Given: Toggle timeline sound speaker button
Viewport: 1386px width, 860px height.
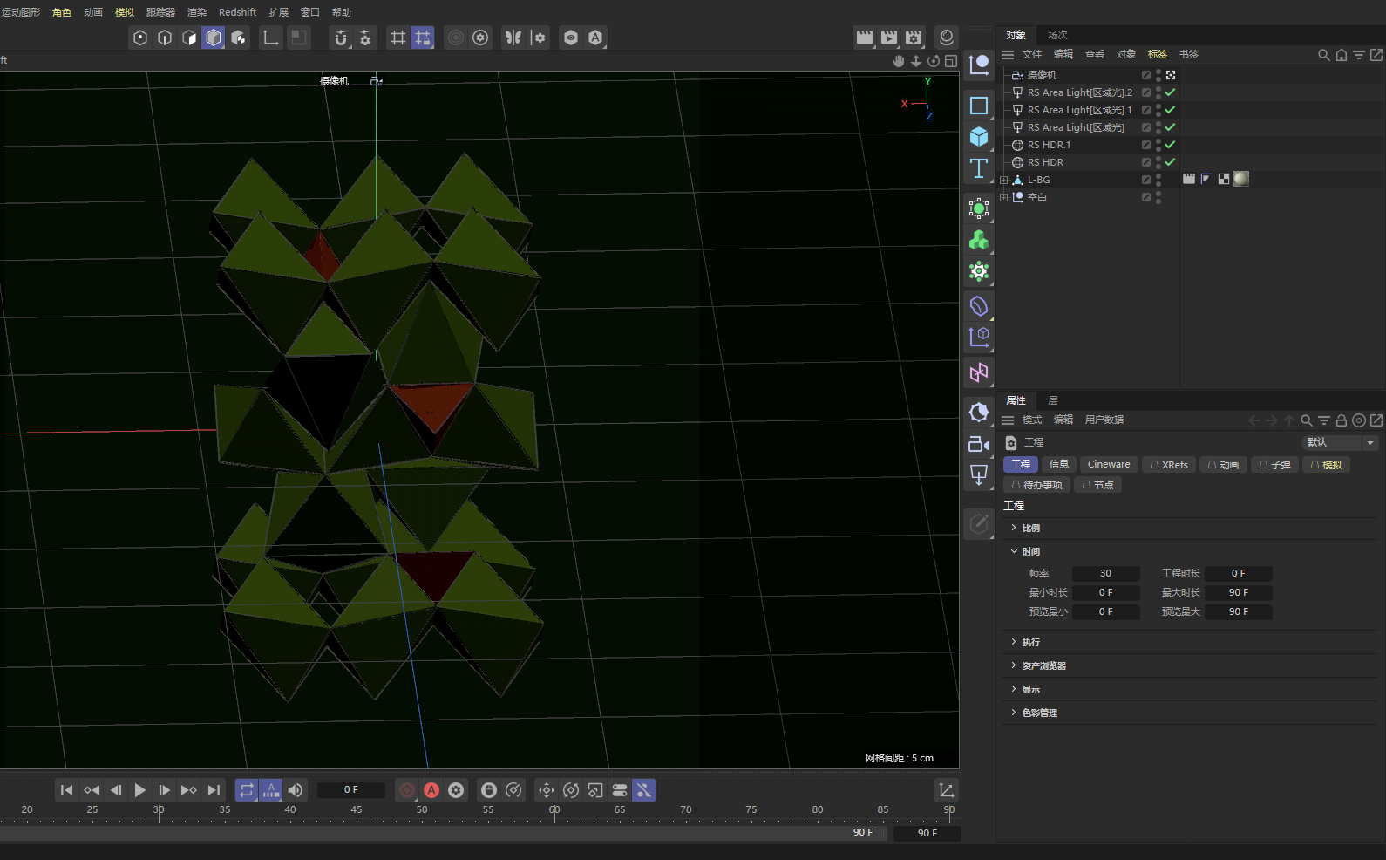Looking at the screenshot, I should point(296,790).
